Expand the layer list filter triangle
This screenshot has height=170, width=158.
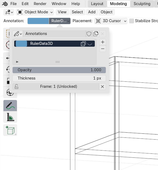click(17, 62)
